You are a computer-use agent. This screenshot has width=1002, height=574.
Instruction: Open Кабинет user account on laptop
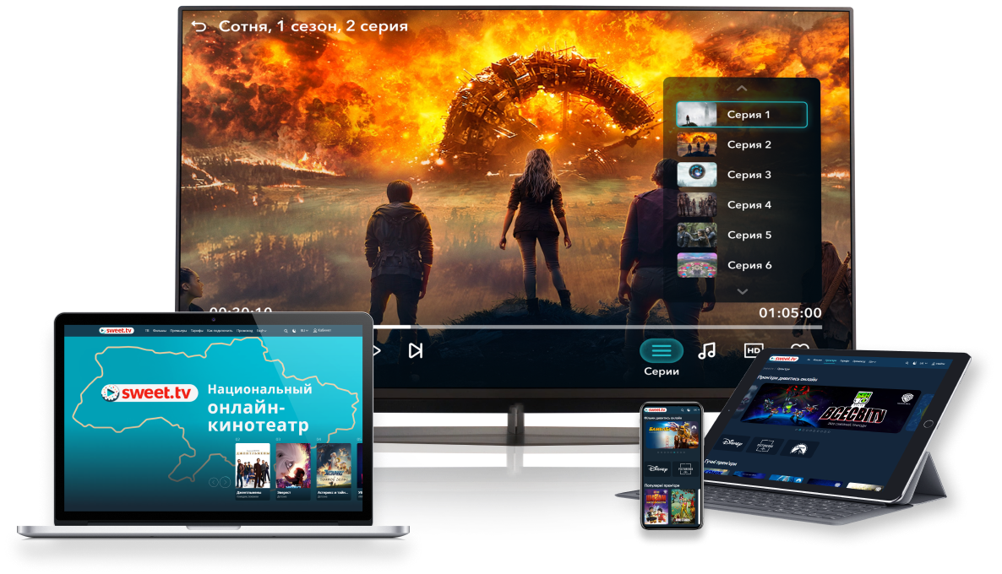point(322,331)
